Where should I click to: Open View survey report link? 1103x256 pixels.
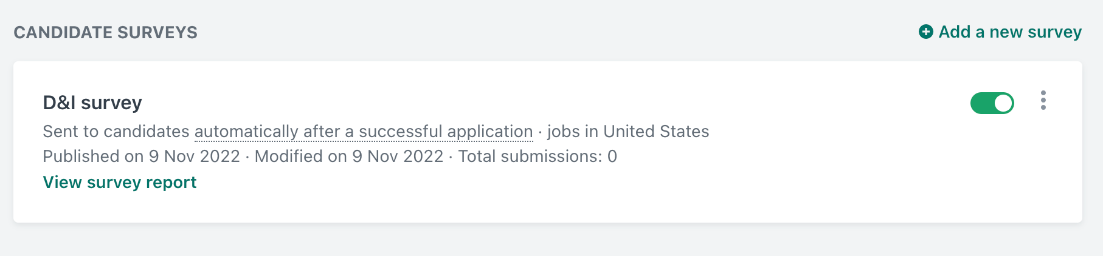(120, 182)
